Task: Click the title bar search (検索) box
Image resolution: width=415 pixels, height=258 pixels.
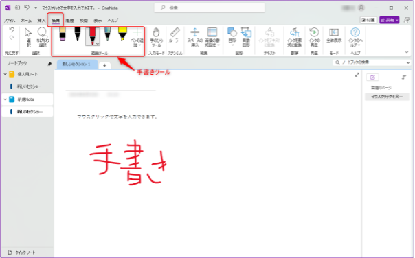Action: point(210,8)
